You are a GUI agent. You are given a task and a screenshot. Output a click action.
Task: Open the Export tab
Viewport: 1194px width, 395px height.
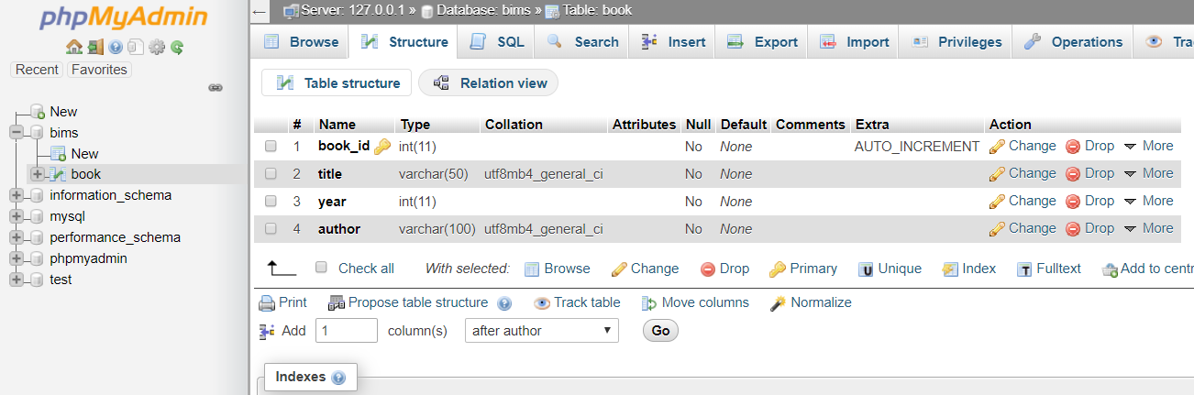tap(764, 42)
